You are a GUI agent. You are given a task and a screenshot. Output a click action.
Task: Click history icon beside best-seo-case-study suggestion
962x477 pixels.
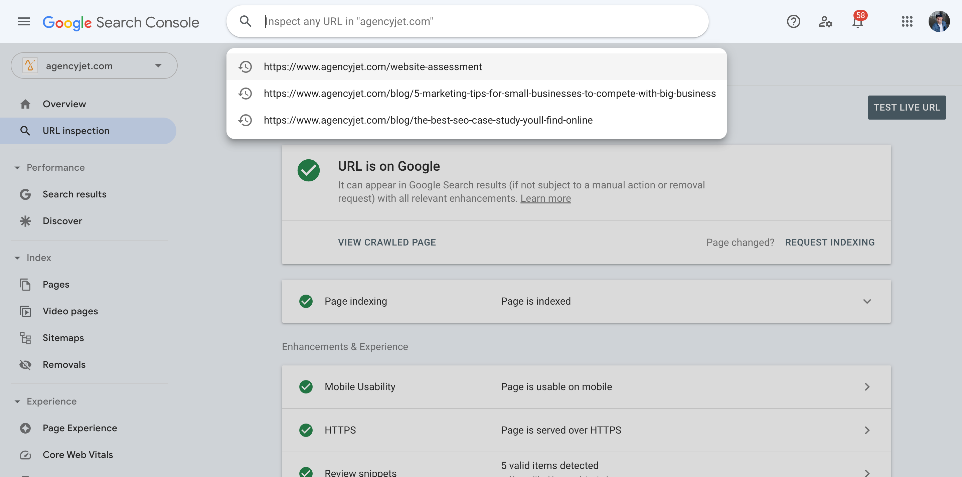(246, 120)
